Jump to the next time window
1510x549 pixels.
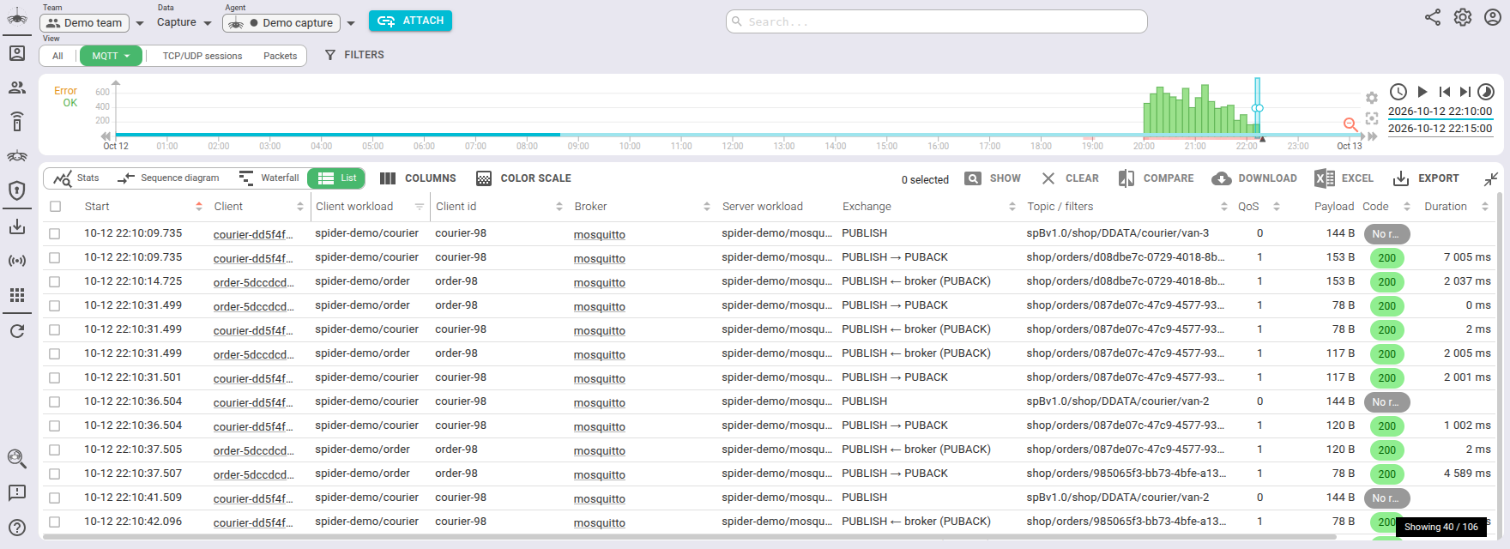click(x=1465, y=92)
